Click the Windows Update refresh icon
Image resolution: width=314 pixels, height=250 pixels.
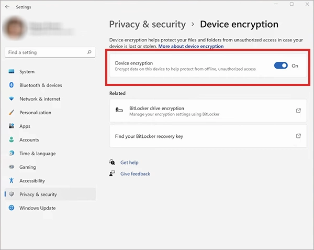(x=12, y=208)
